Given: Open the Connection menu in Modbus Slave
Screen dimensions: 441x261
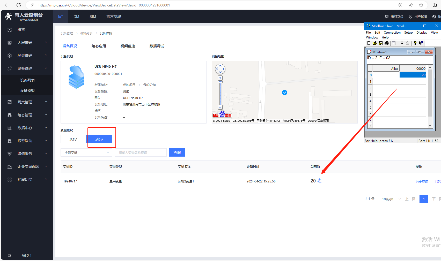Looking at the screenshot, I should [392, 33].
